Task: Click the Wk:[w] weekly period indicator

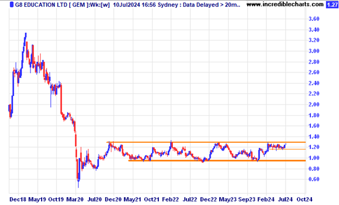Action: coord(99,4)
